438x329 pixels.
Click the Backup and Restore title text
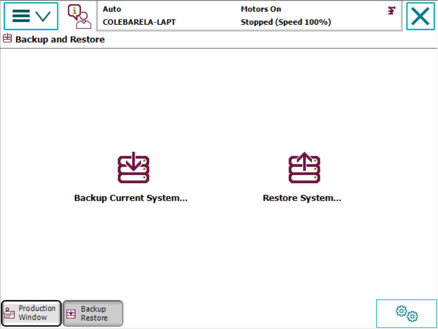pos(60,39)
